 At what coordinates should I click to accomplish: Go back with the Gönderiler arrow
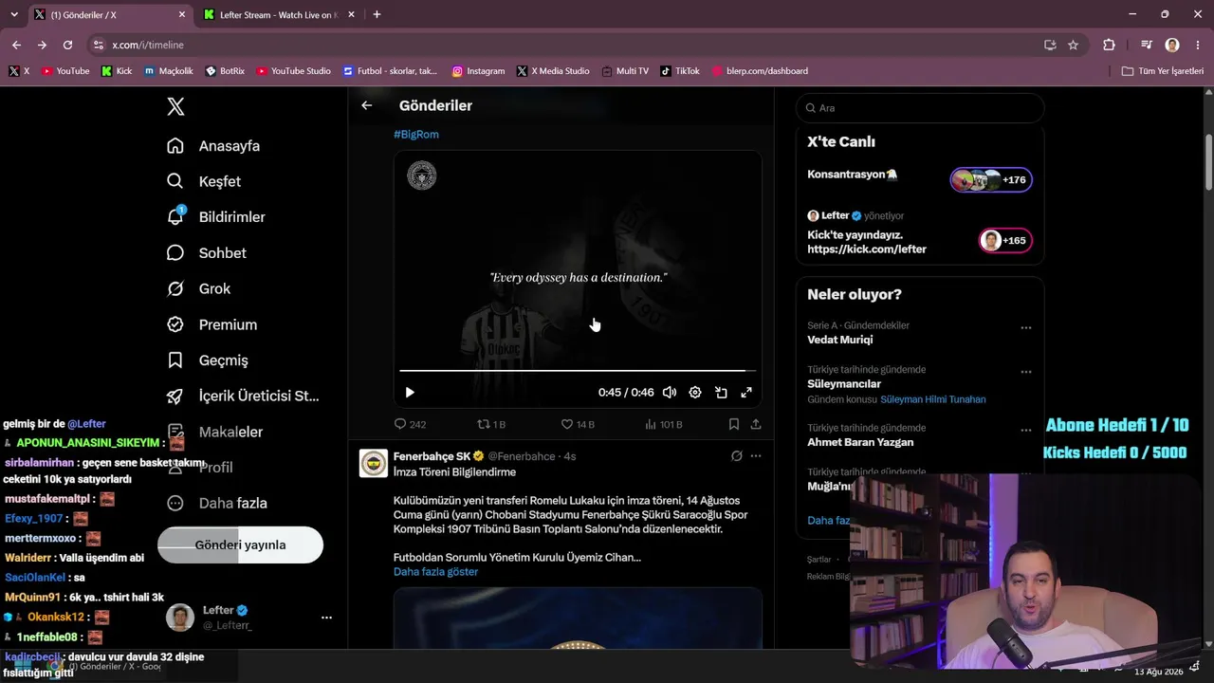coord(367,105)
